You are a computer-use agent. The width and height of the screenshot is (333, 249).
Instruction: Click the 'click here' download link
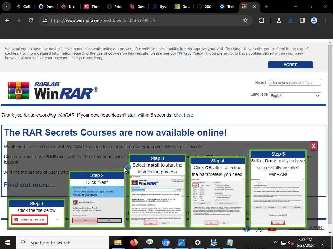(183, 115)
